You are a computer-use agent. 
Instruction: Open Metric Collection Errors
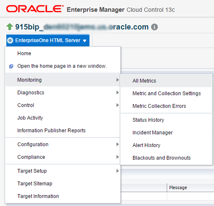pos(166,106)
